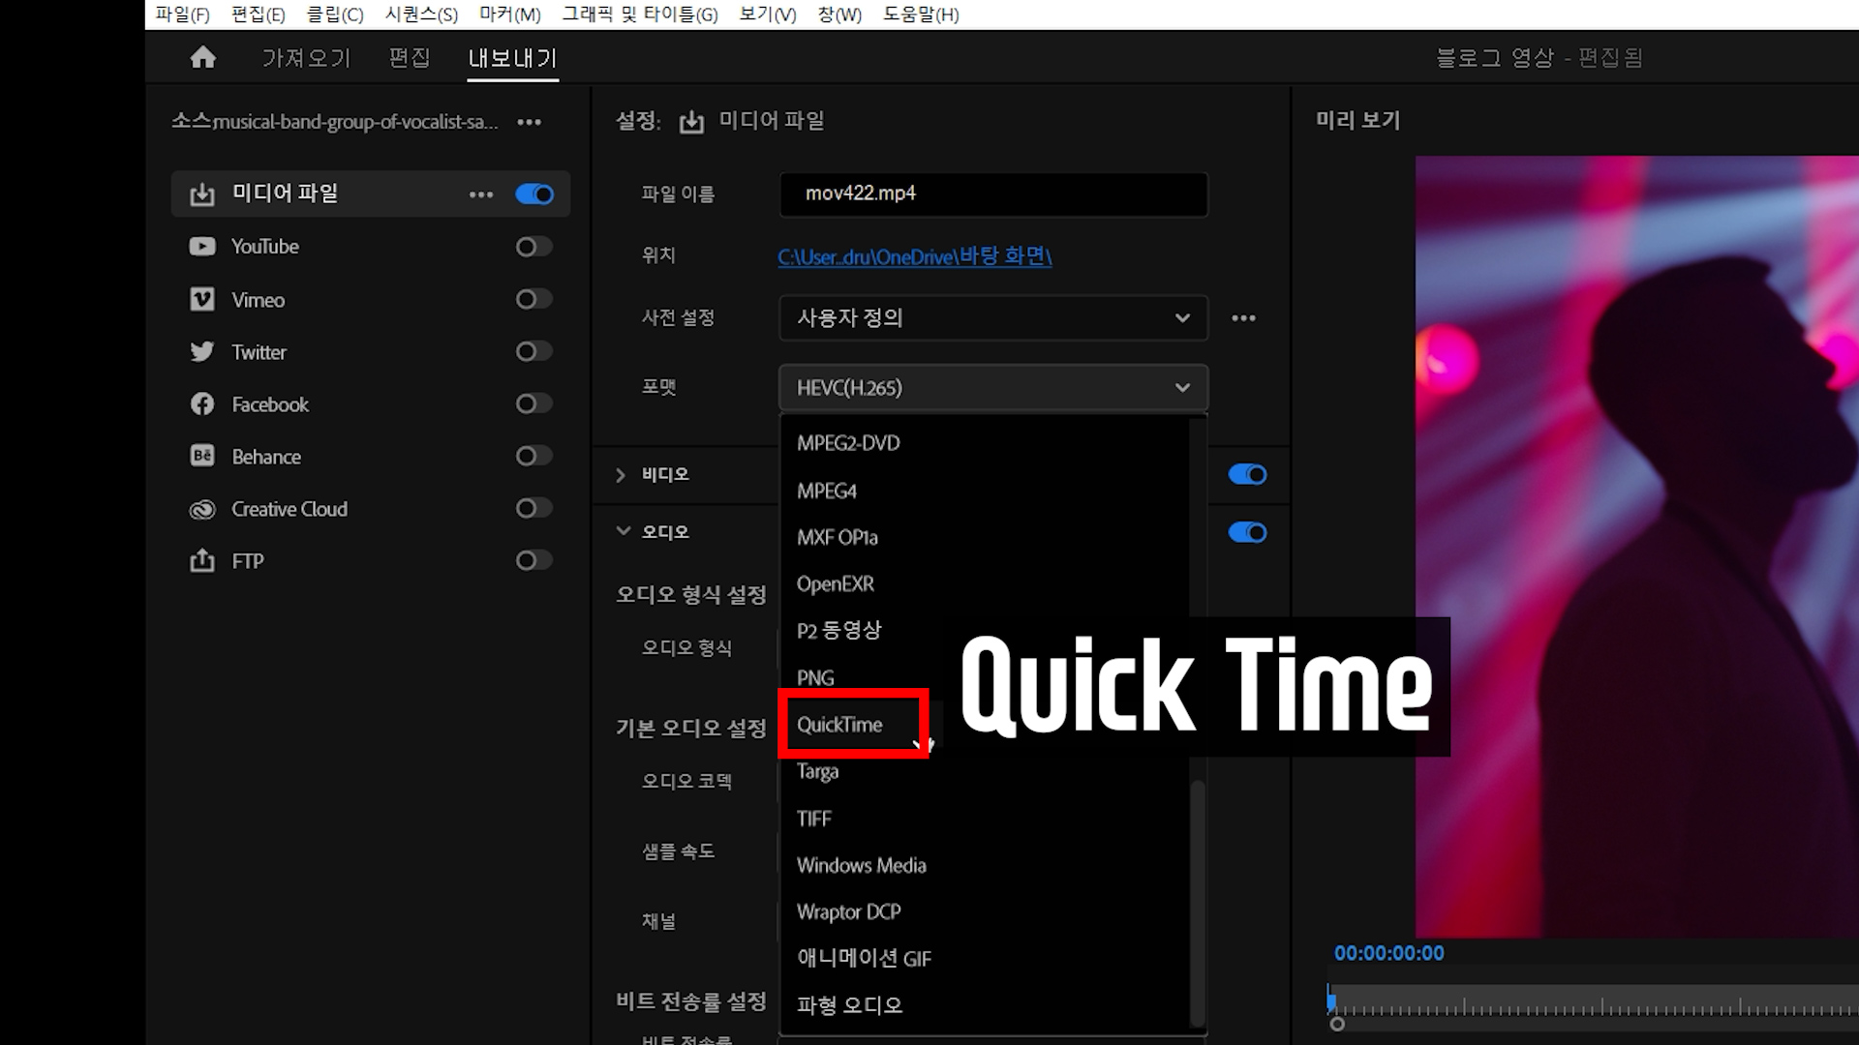1859x1045 pixels.
Task: Click the YouTube destination icon
Action: pyautogui.click(x=202, y=247)
